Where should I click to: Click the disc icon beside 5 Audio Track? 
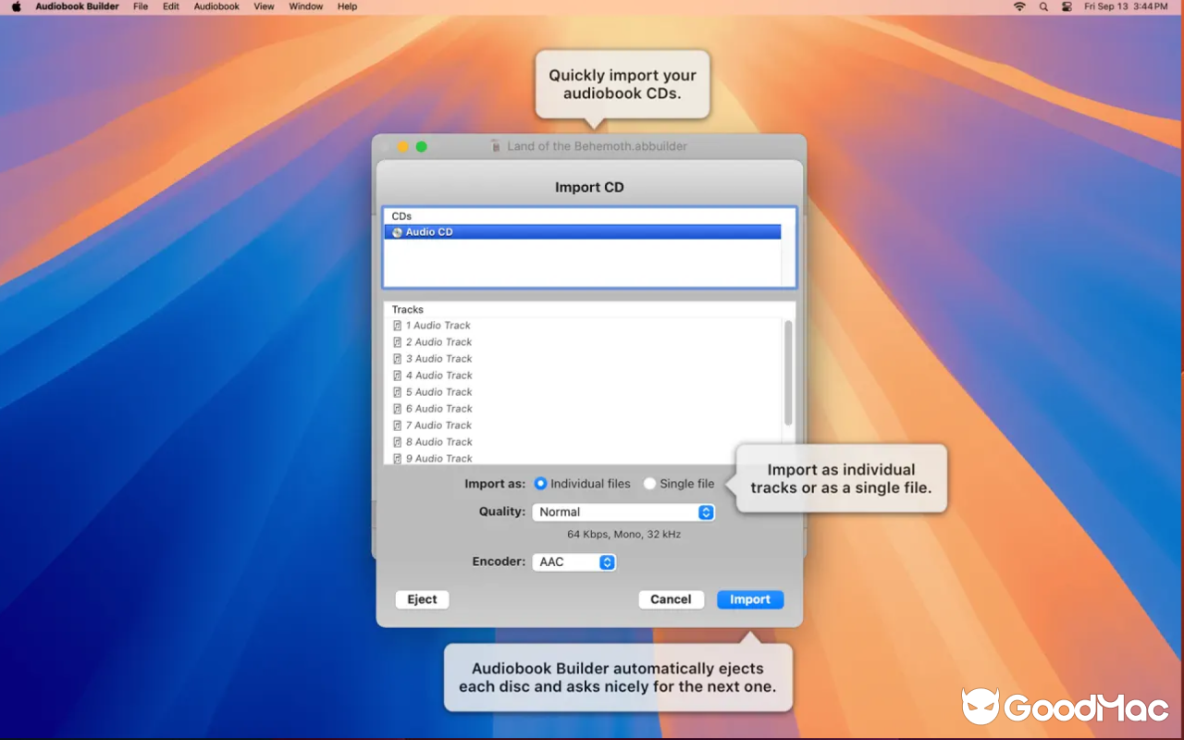(399, 391)
